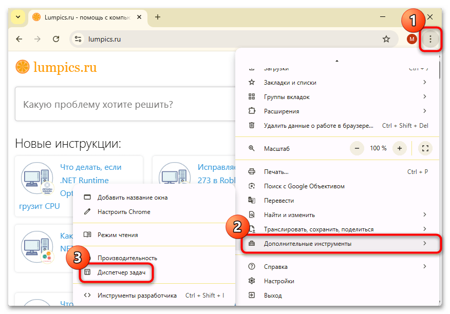Click the orange lumpics.ru logo icon
450x314 pixels.
click(x=23, y=67)
